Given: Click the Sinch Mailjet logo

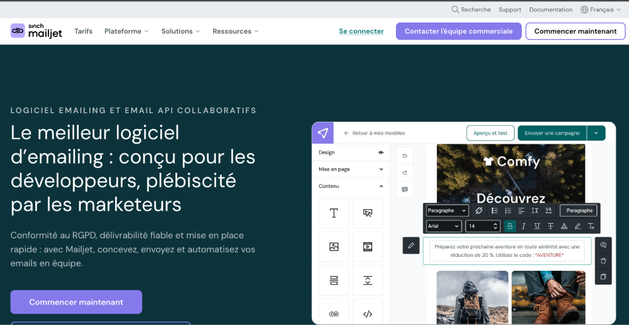Looking at the screenshot, I should click(x=36, y=31).
